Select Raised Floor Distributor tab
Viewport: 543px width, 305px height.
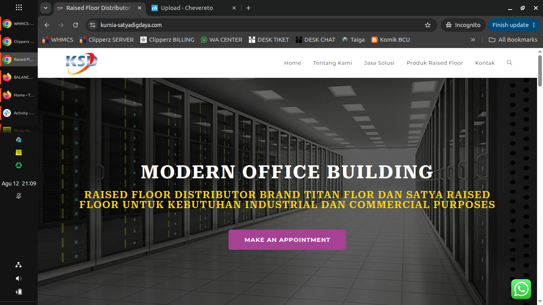(99, 8)
